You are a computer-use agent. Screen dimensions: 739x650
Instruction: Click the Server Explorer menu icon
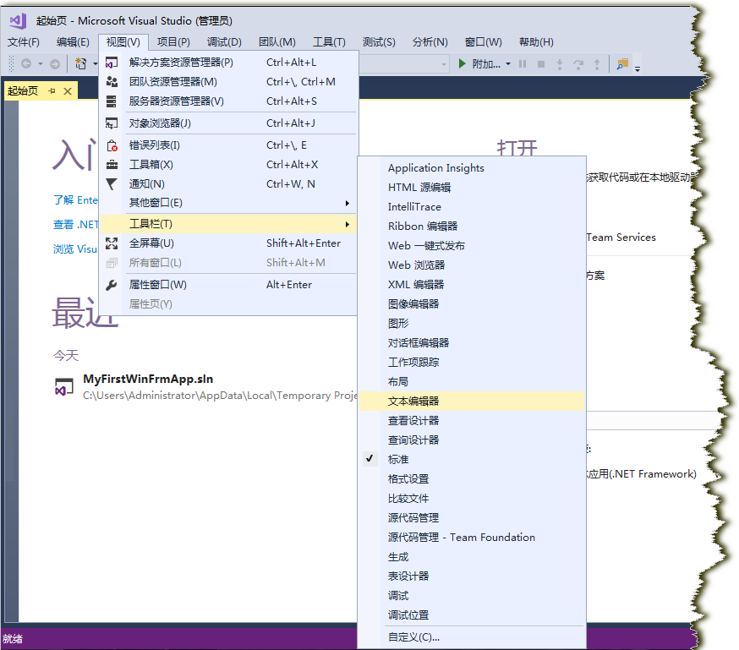pos(112,101)
